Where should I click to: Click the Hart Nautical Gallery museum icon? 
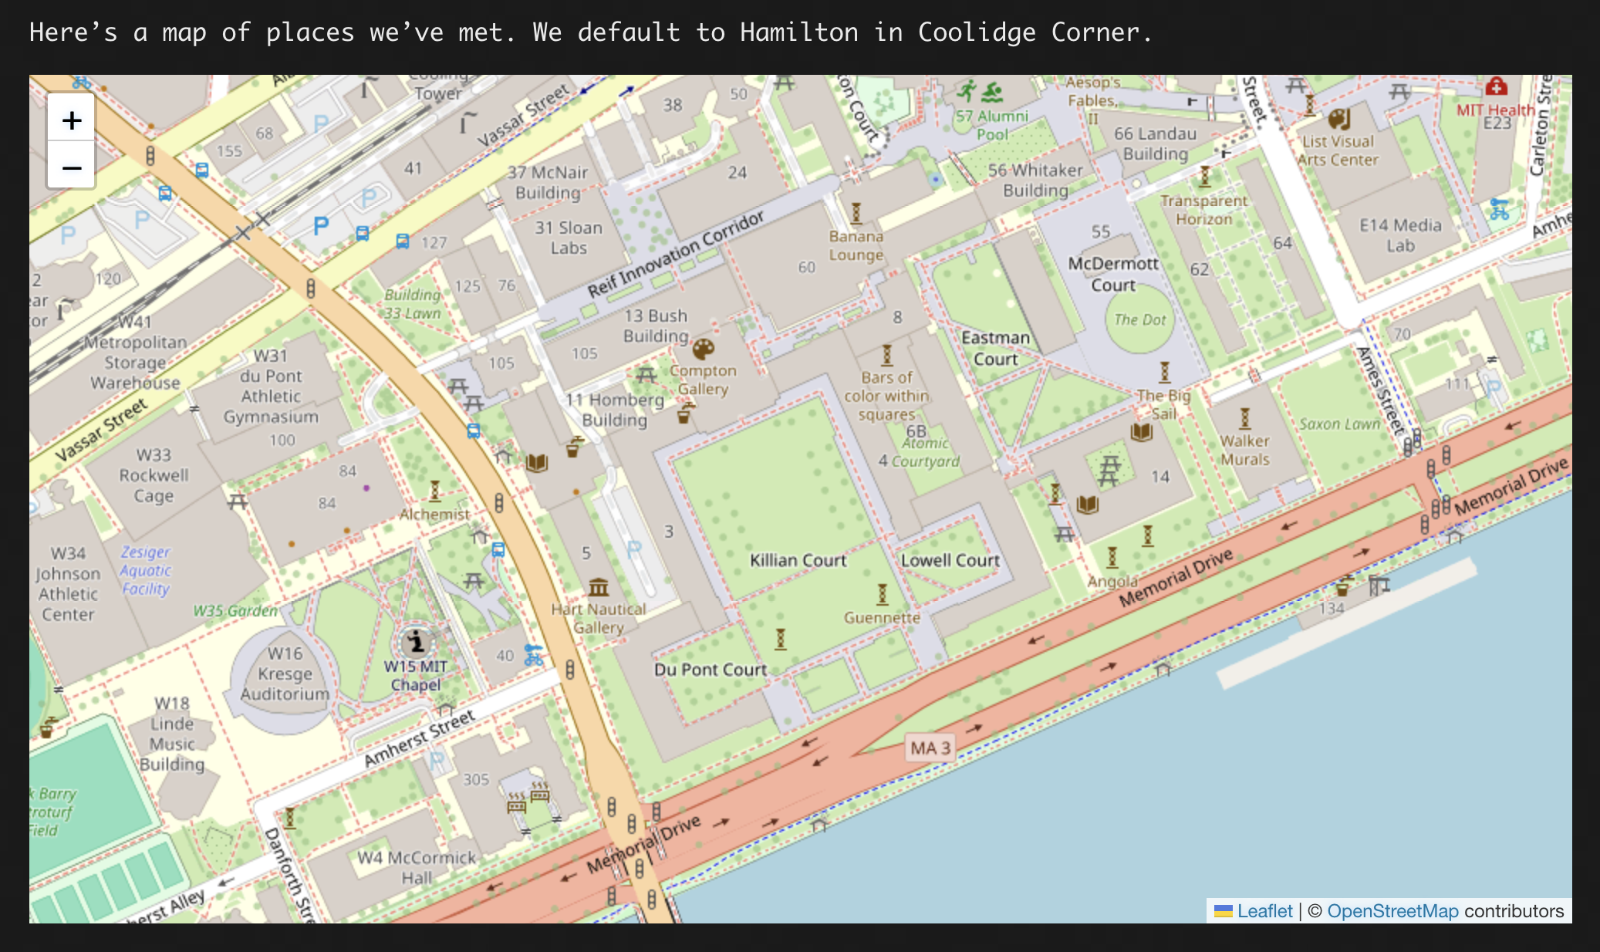tap(599, 588)
